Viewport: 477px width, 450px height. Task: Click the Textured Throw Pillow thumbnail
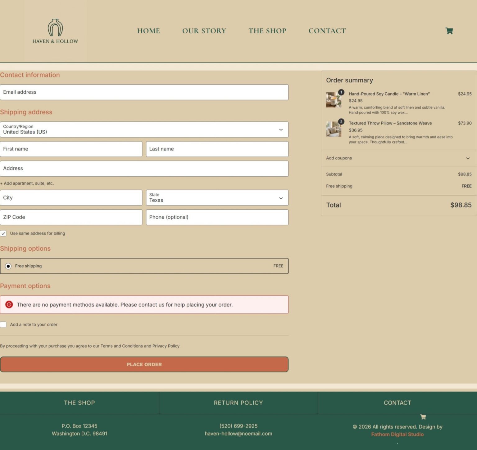pyautogui.click(x=334, y=129)
